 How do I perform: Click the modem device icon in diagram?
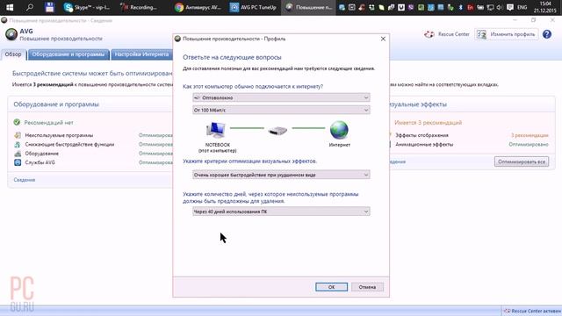point(277,131)
